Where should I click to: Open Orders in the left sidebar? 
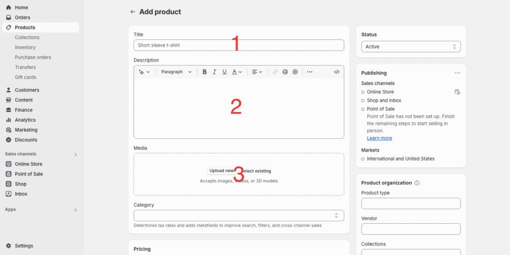click(x=22, y=17)
